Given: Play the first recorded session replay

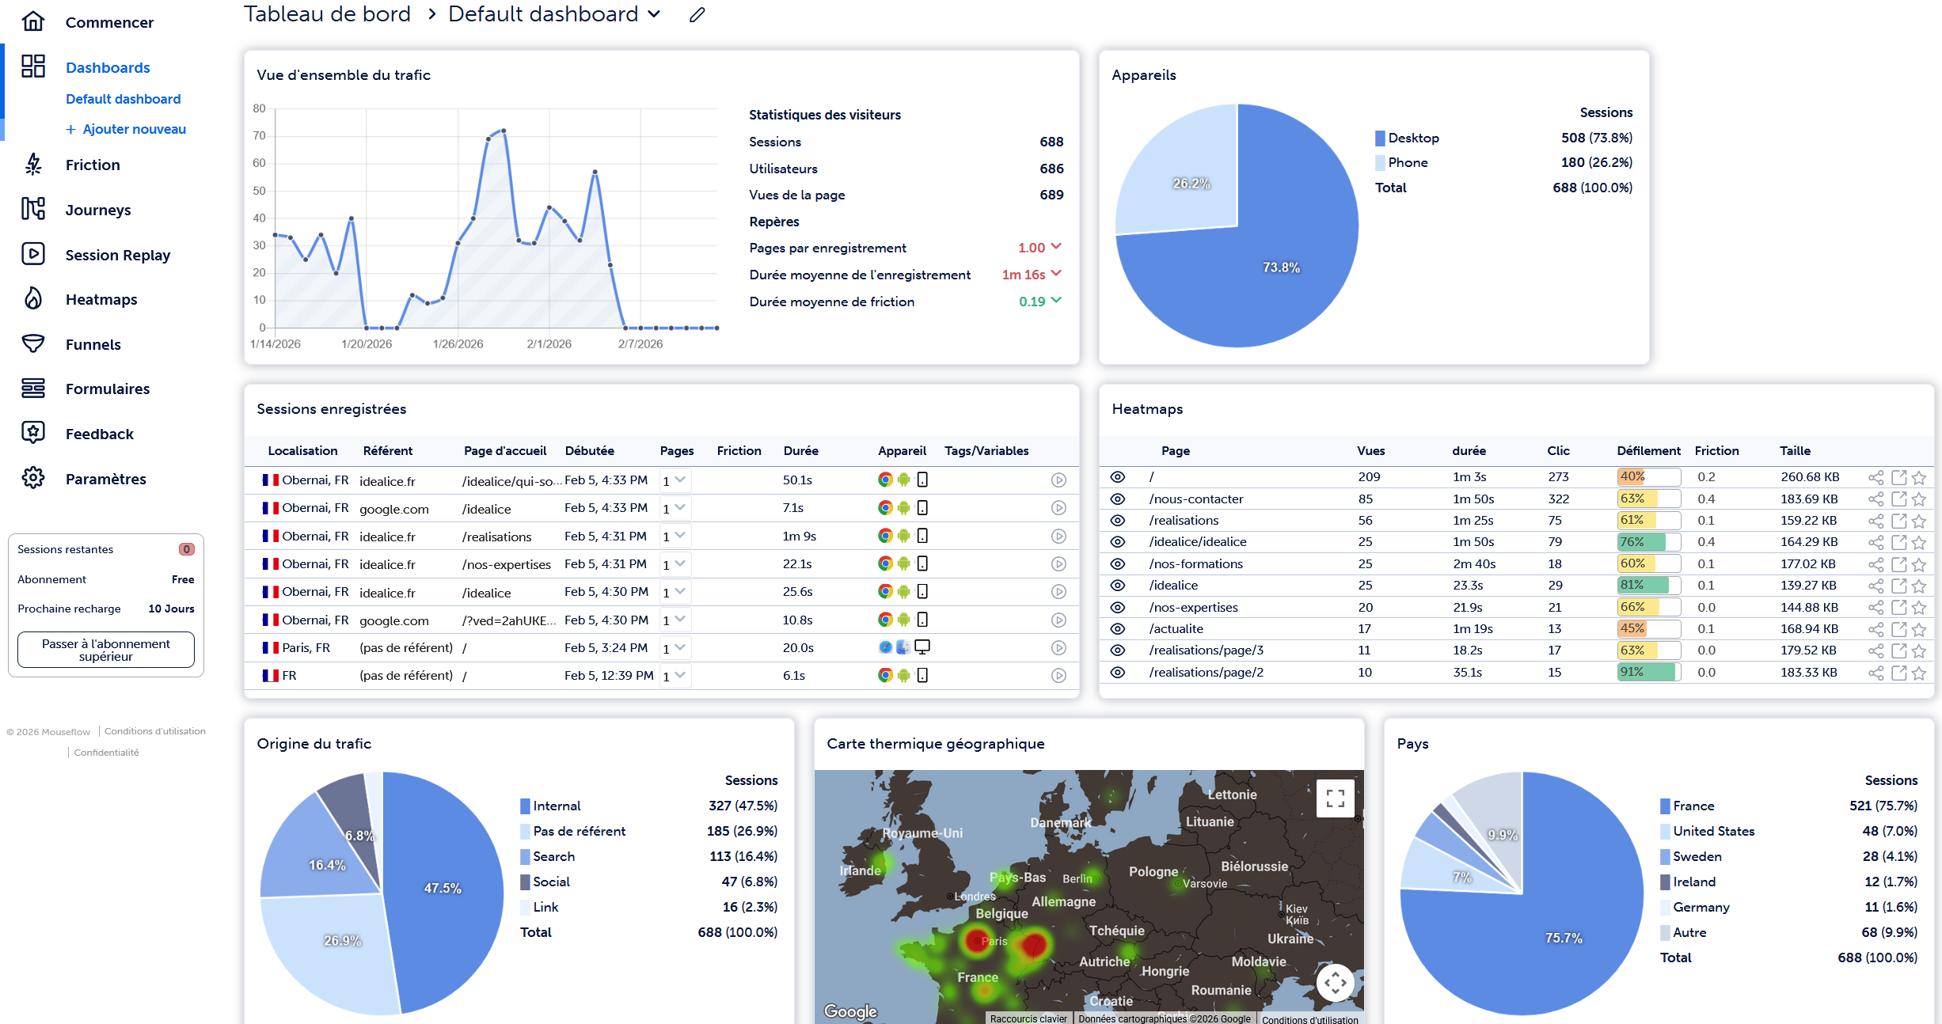Looking at the screenshot, I should [x=1058, y=480].
